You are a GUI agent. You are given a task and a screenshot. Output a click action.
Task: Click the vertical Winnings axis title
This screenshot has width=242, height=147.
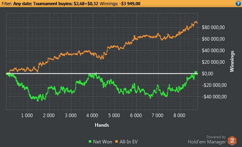pyautogui.click(x=232, y=61)
